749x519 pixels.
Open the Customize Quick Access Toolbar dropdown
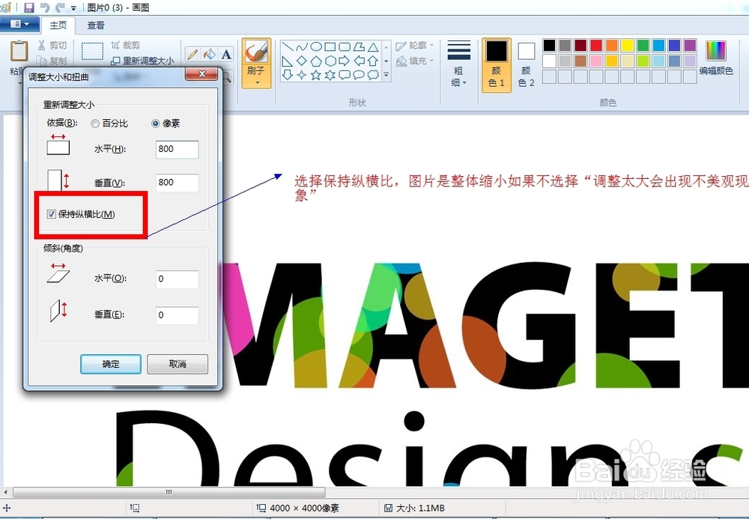coord(73,8)
